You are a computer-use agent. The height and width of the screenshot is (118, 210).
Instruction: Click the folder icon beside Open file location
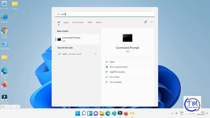[106, 72]
